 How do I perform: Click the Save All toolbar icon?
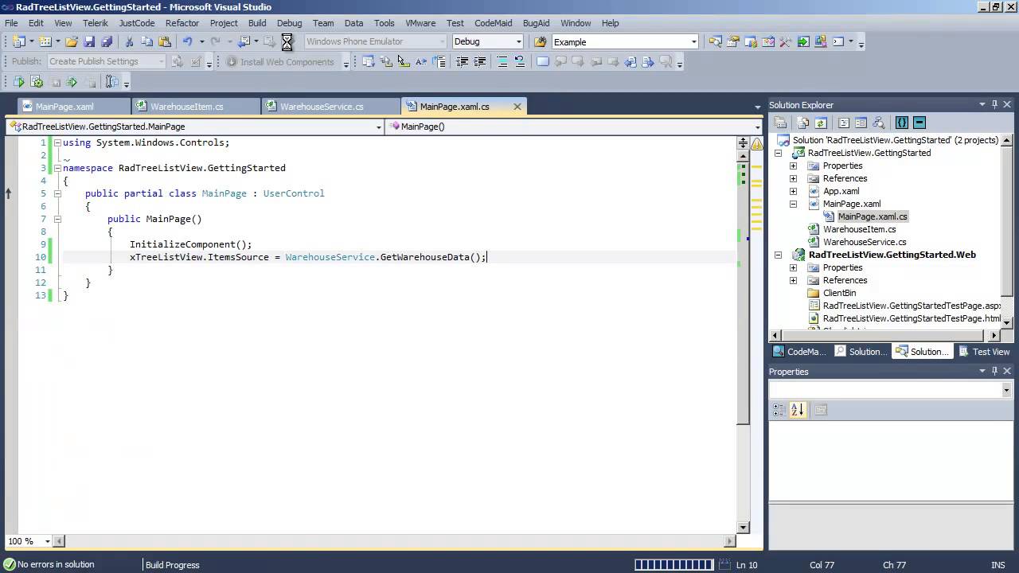click(106, 41)
